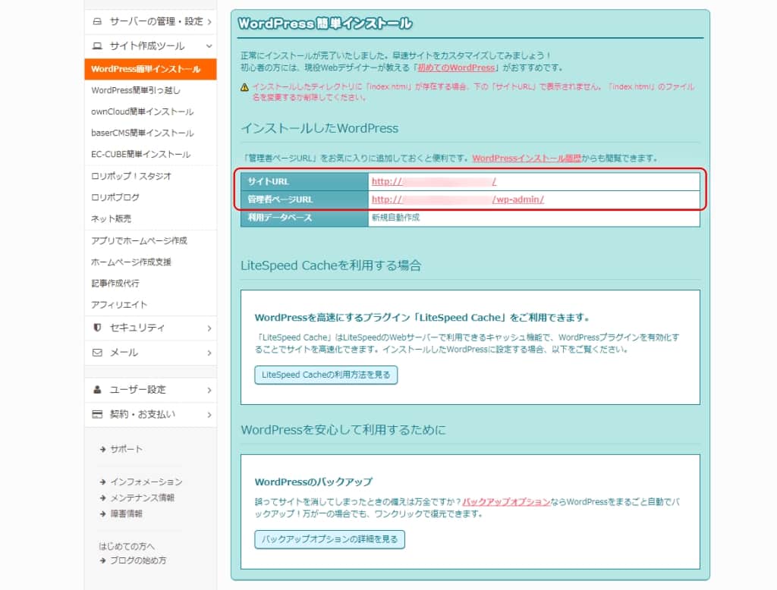The image size is (777, 590).
Task: Open the セキュリティ menu label
Action: click(137, 328)
